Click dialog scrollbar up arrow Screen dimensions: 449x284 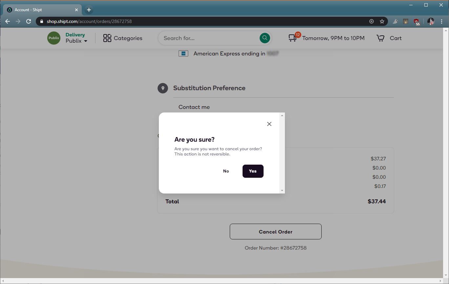click(x=282, y=115)
